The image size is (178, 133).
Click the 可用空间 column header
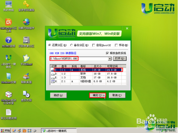(113, 66)
